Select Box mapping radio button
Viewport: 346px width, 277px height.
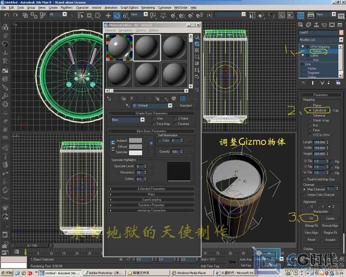pyautogui.click(x=310, y=125)
